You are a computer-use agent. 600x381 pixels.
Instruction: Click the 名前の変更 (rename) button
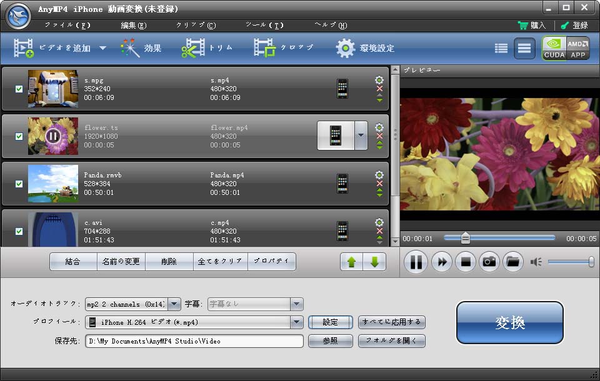click(121, 262)
